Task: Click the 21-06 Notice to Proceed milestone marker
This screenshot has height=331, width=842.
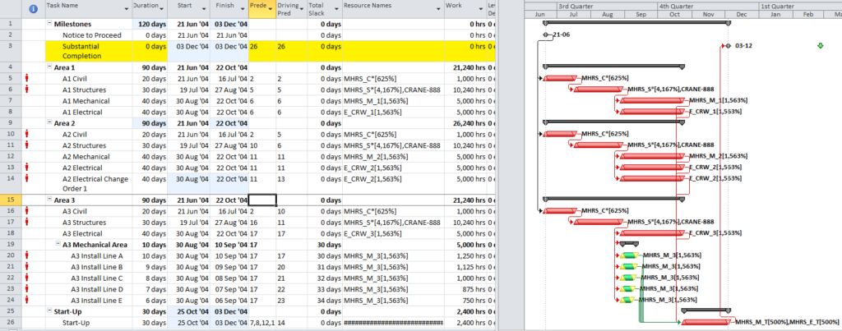Action: [x=546, y=34]
